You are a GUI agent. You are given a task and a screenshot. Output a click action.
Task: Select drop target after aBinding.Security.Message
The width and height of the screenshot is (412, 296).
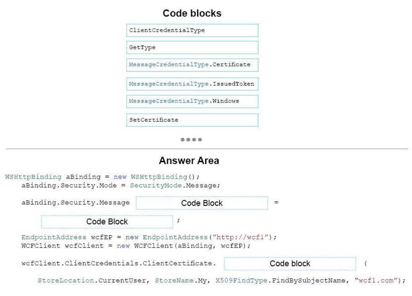202,203
